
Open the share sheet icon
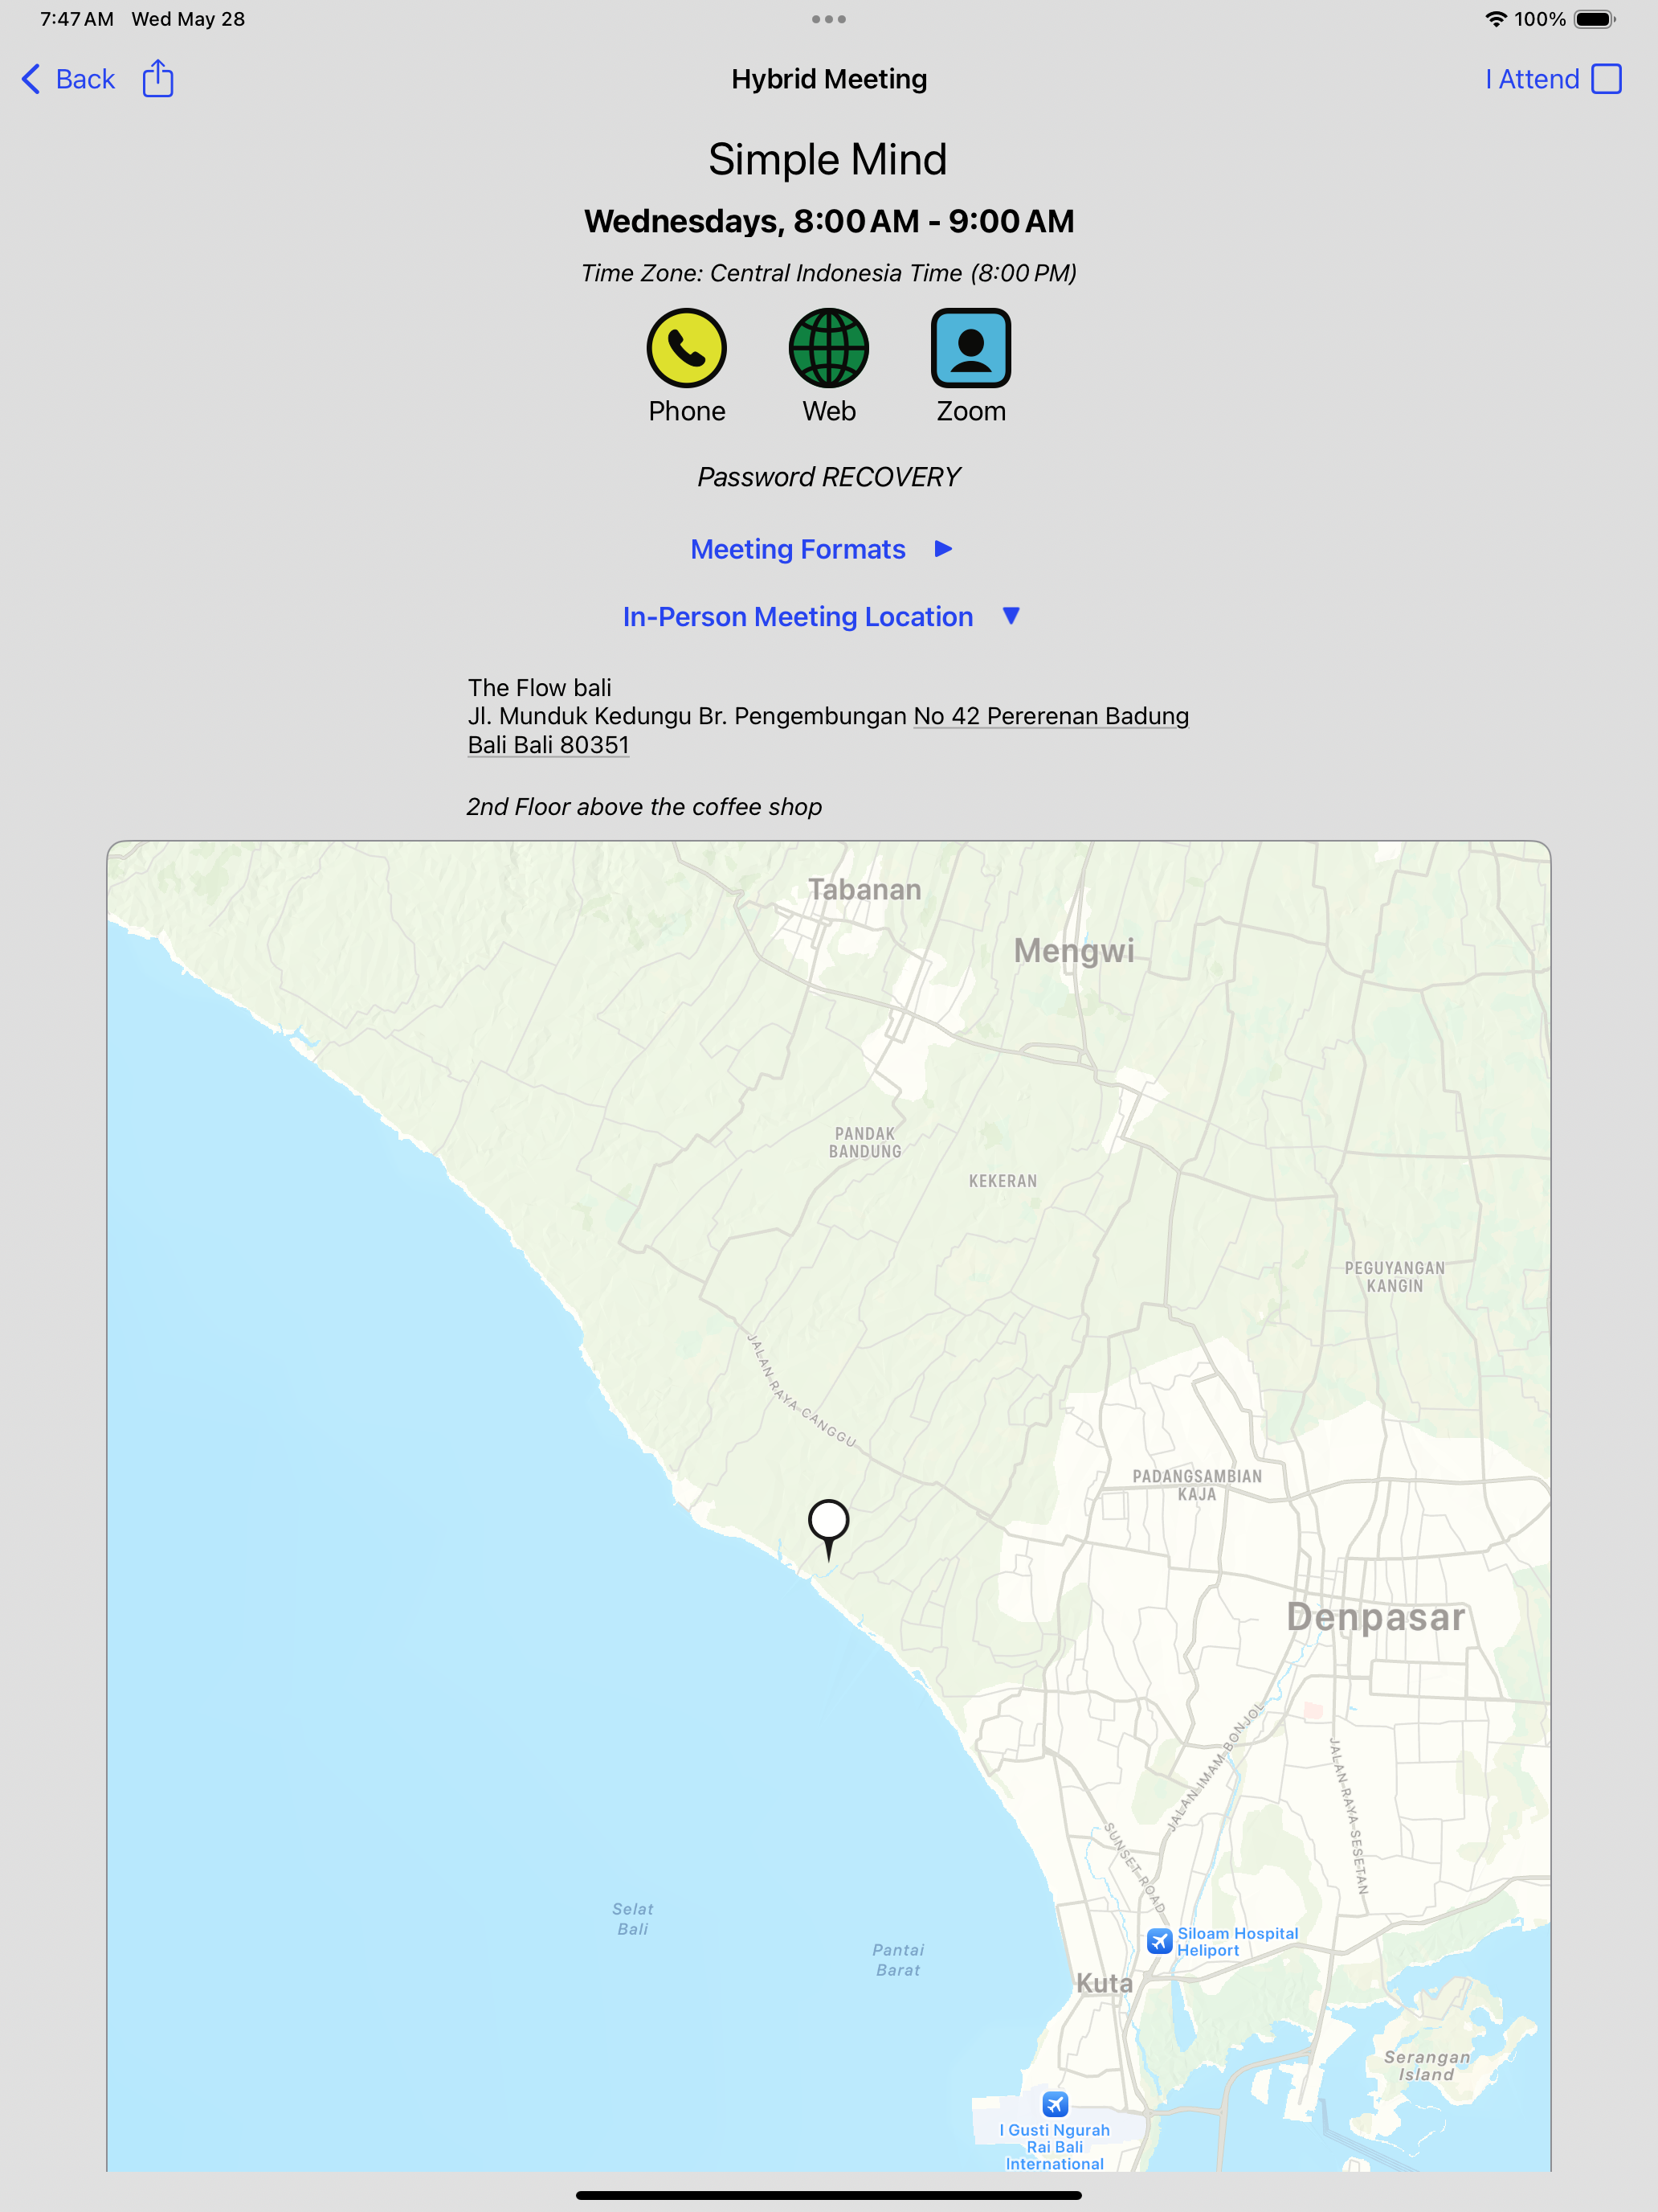pyautogui.click(x=158, y=78)
